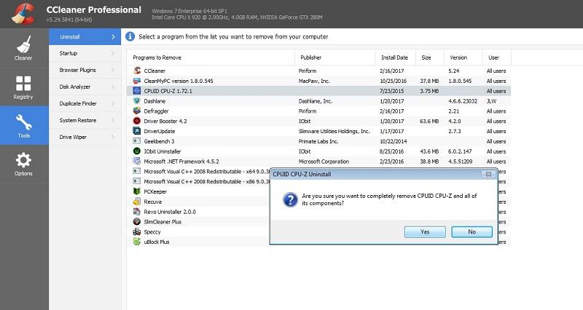Image resolution: width=583 pixels, height=310 pixels.
Task: Open the Disk Analyzer tab
Action: coord(85,87)
